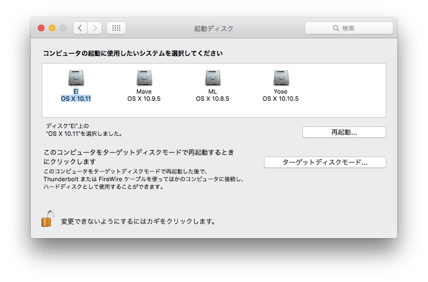428x282 pixels.
Task: Click the OS X 10.11 label
Action: click(x=76, y=99)
